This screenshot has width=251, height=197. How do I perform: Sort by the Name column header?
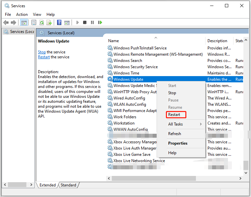156,41
